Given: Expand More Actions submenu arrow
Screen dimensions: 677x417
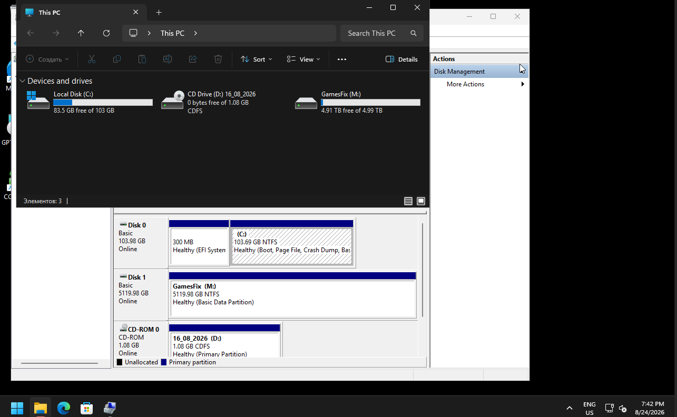Looking at the screenshot, I should [523, 84].
